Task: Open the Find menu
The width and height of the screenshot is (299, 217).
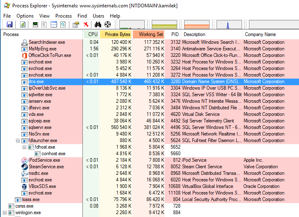Action: pyautogui.click(x=82, y=16)
